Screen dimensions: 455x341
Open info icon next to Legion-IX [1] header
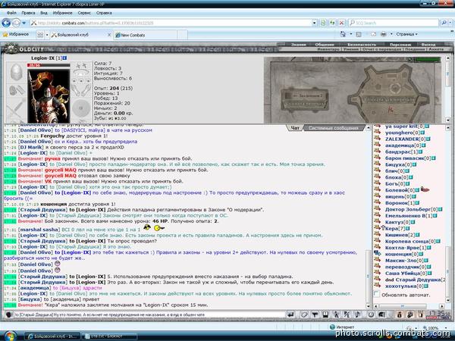point(64,58)
